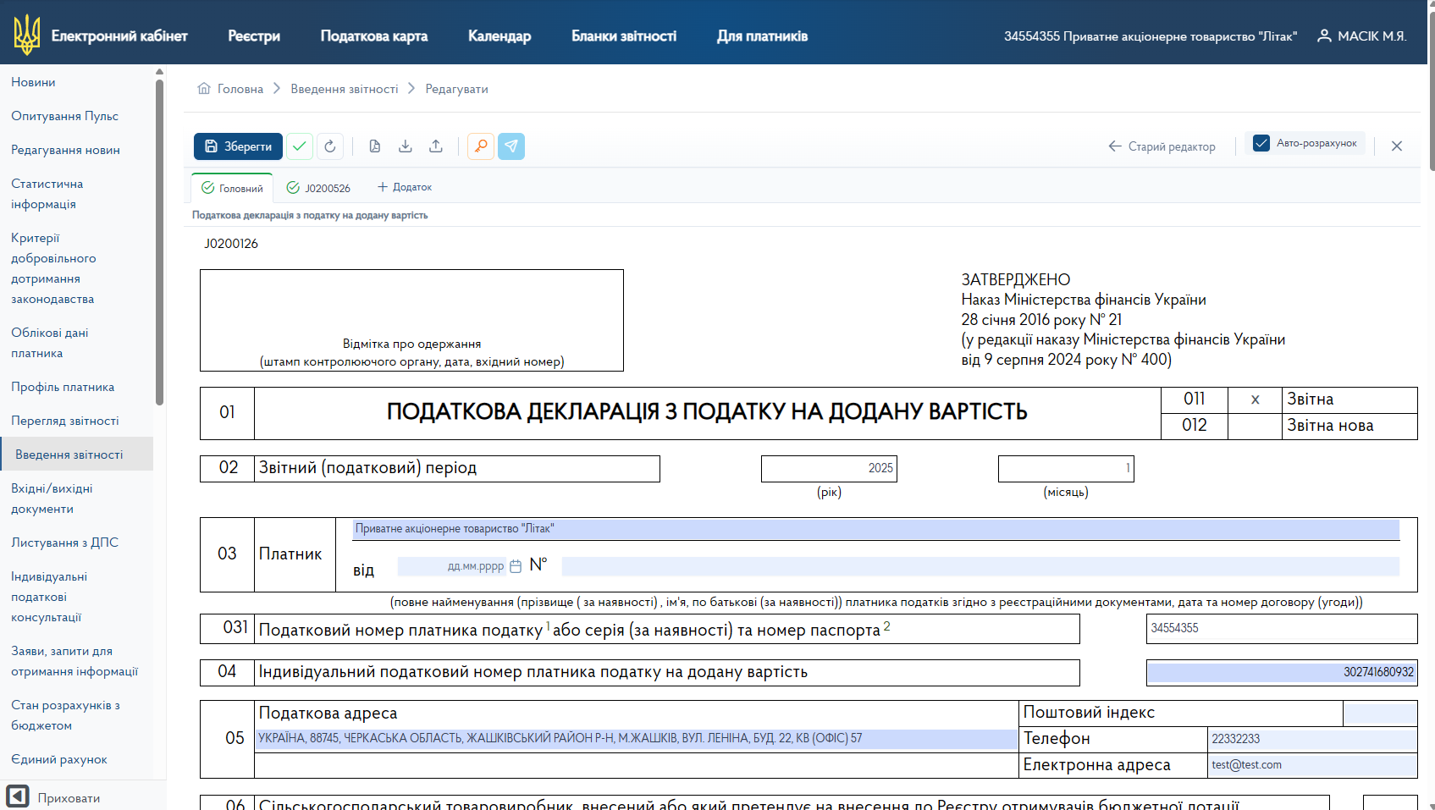This screenshot has height=810, width=1435.
Task: Go to Головна breadcrumb
Action: (x=240, y=89)
